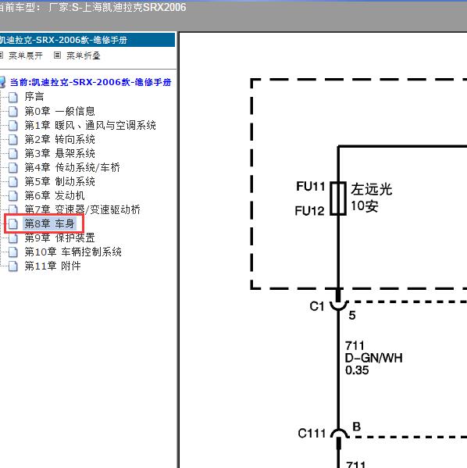
Task: Open 第10章 车辆控制系统 chapter
Action: coord(73,252)
